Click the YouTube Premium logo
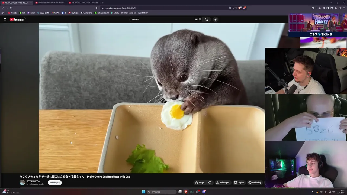This screenshot has width=347, height=195. (17, 19)
